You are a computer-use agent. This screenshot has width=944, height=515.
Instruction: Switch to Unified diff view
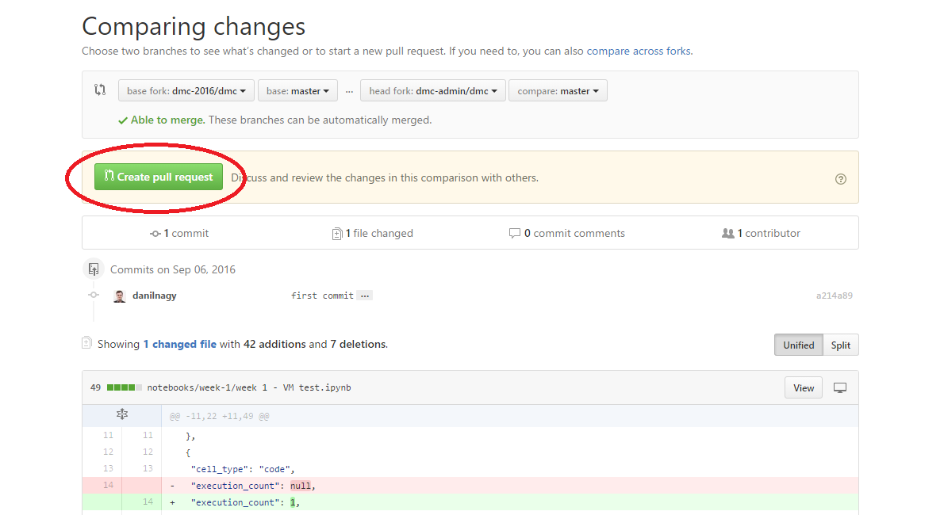[x=798, y=345]
